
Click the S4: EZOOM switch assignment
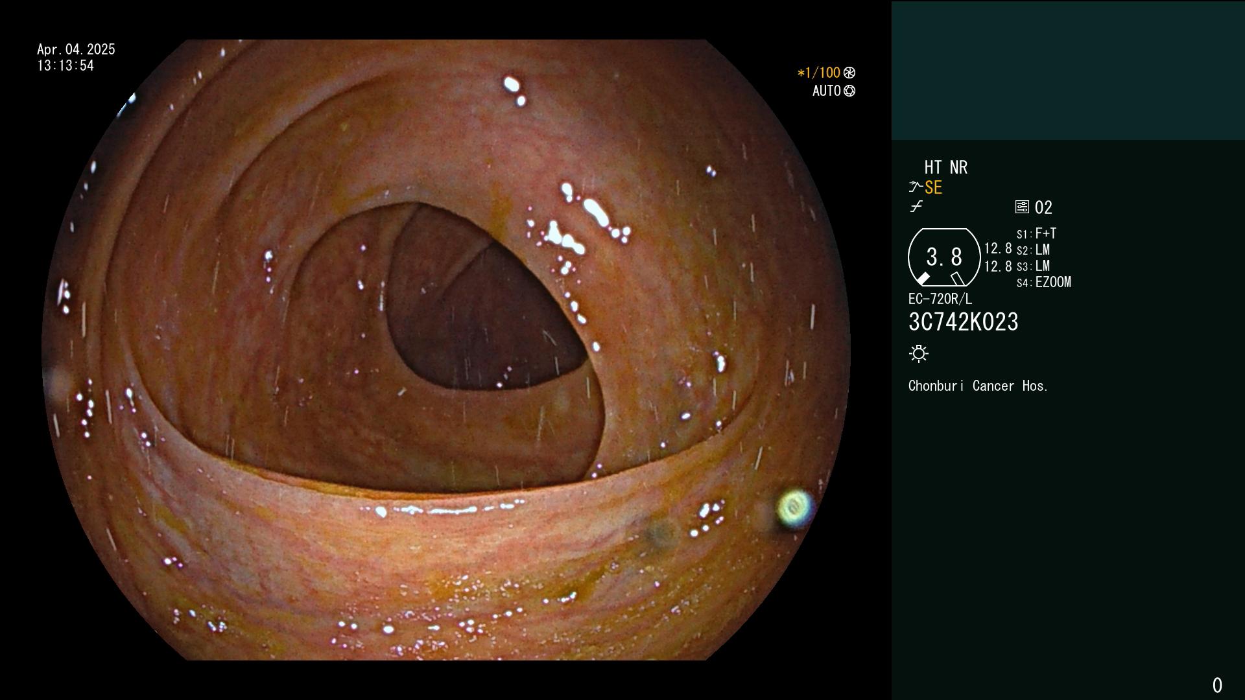click(1044, 282)
